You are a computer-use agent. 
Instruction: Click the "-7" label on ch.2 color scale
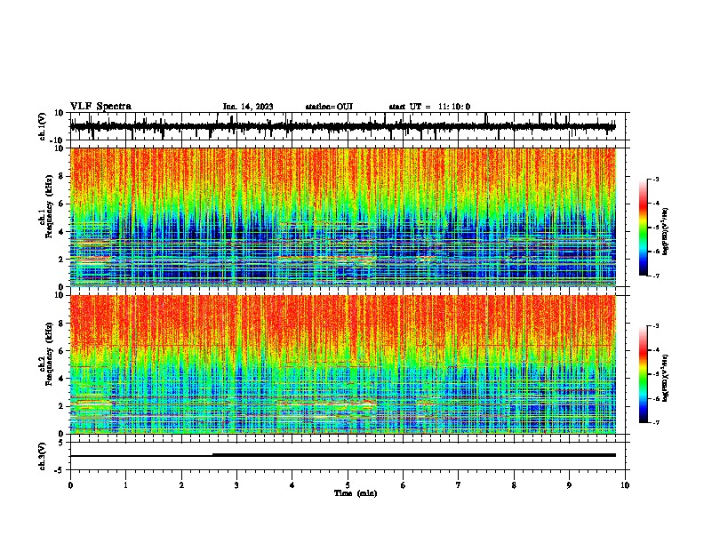[656, 422]
